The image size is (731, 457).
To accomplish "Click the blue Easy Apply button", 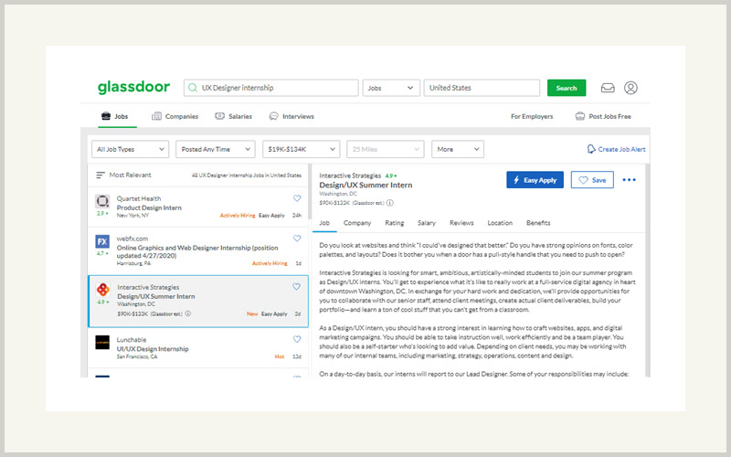I will coord(535,180).
